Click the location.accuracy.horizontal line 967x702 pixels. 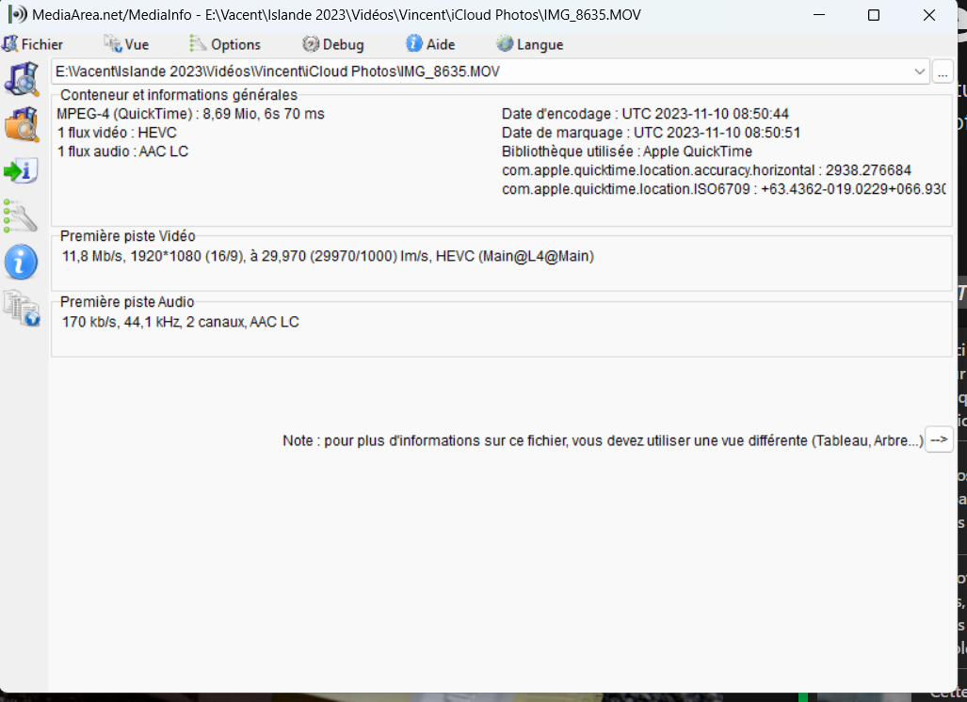click(706, 170)
